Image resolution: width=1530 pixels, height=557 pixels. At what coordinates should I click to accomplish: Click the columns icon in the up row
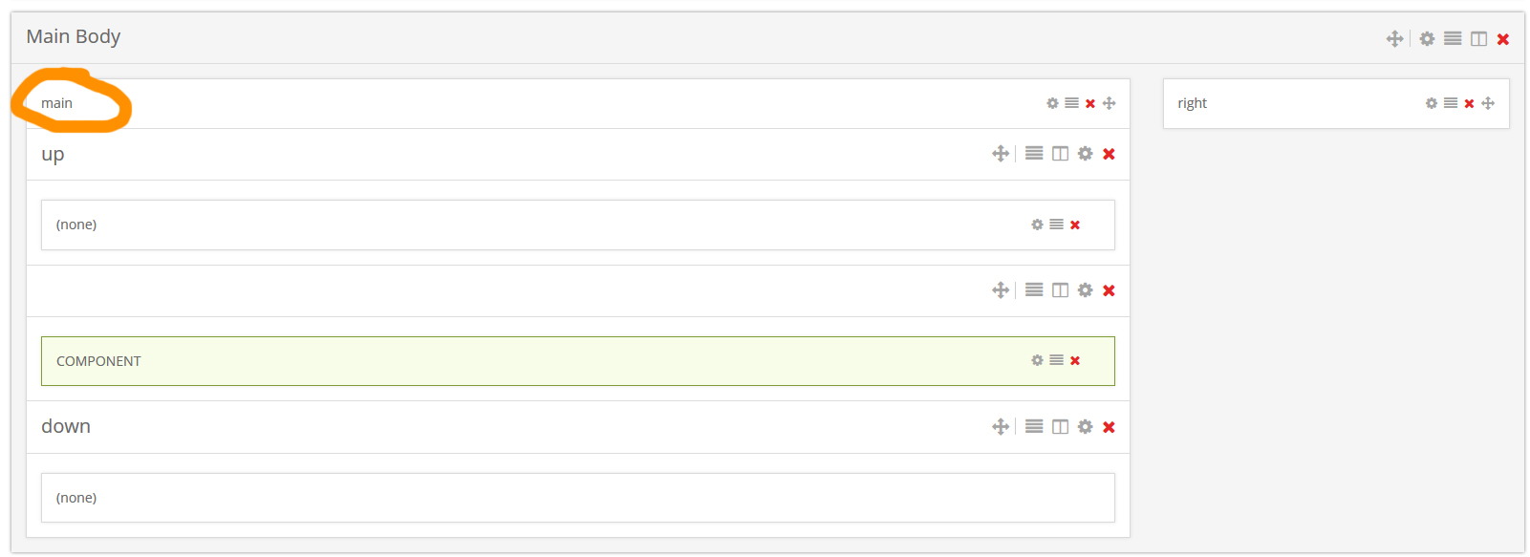coord(1060,154)
